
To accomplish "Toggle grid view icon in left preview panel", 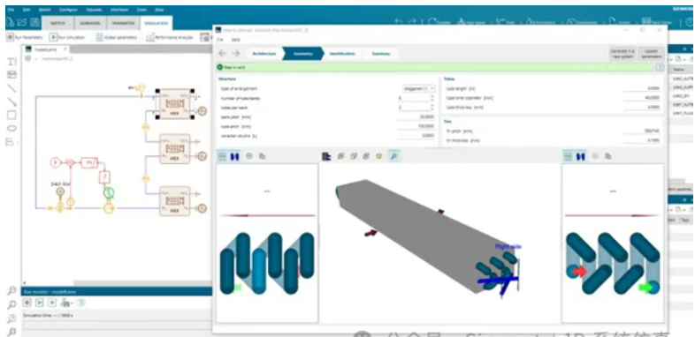I will (x=223, y=156).
